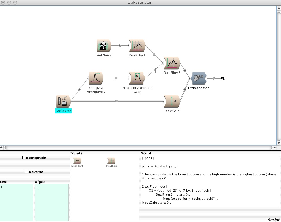Click the EnergyAtAFrequency module icon

[x=96, y=78]
